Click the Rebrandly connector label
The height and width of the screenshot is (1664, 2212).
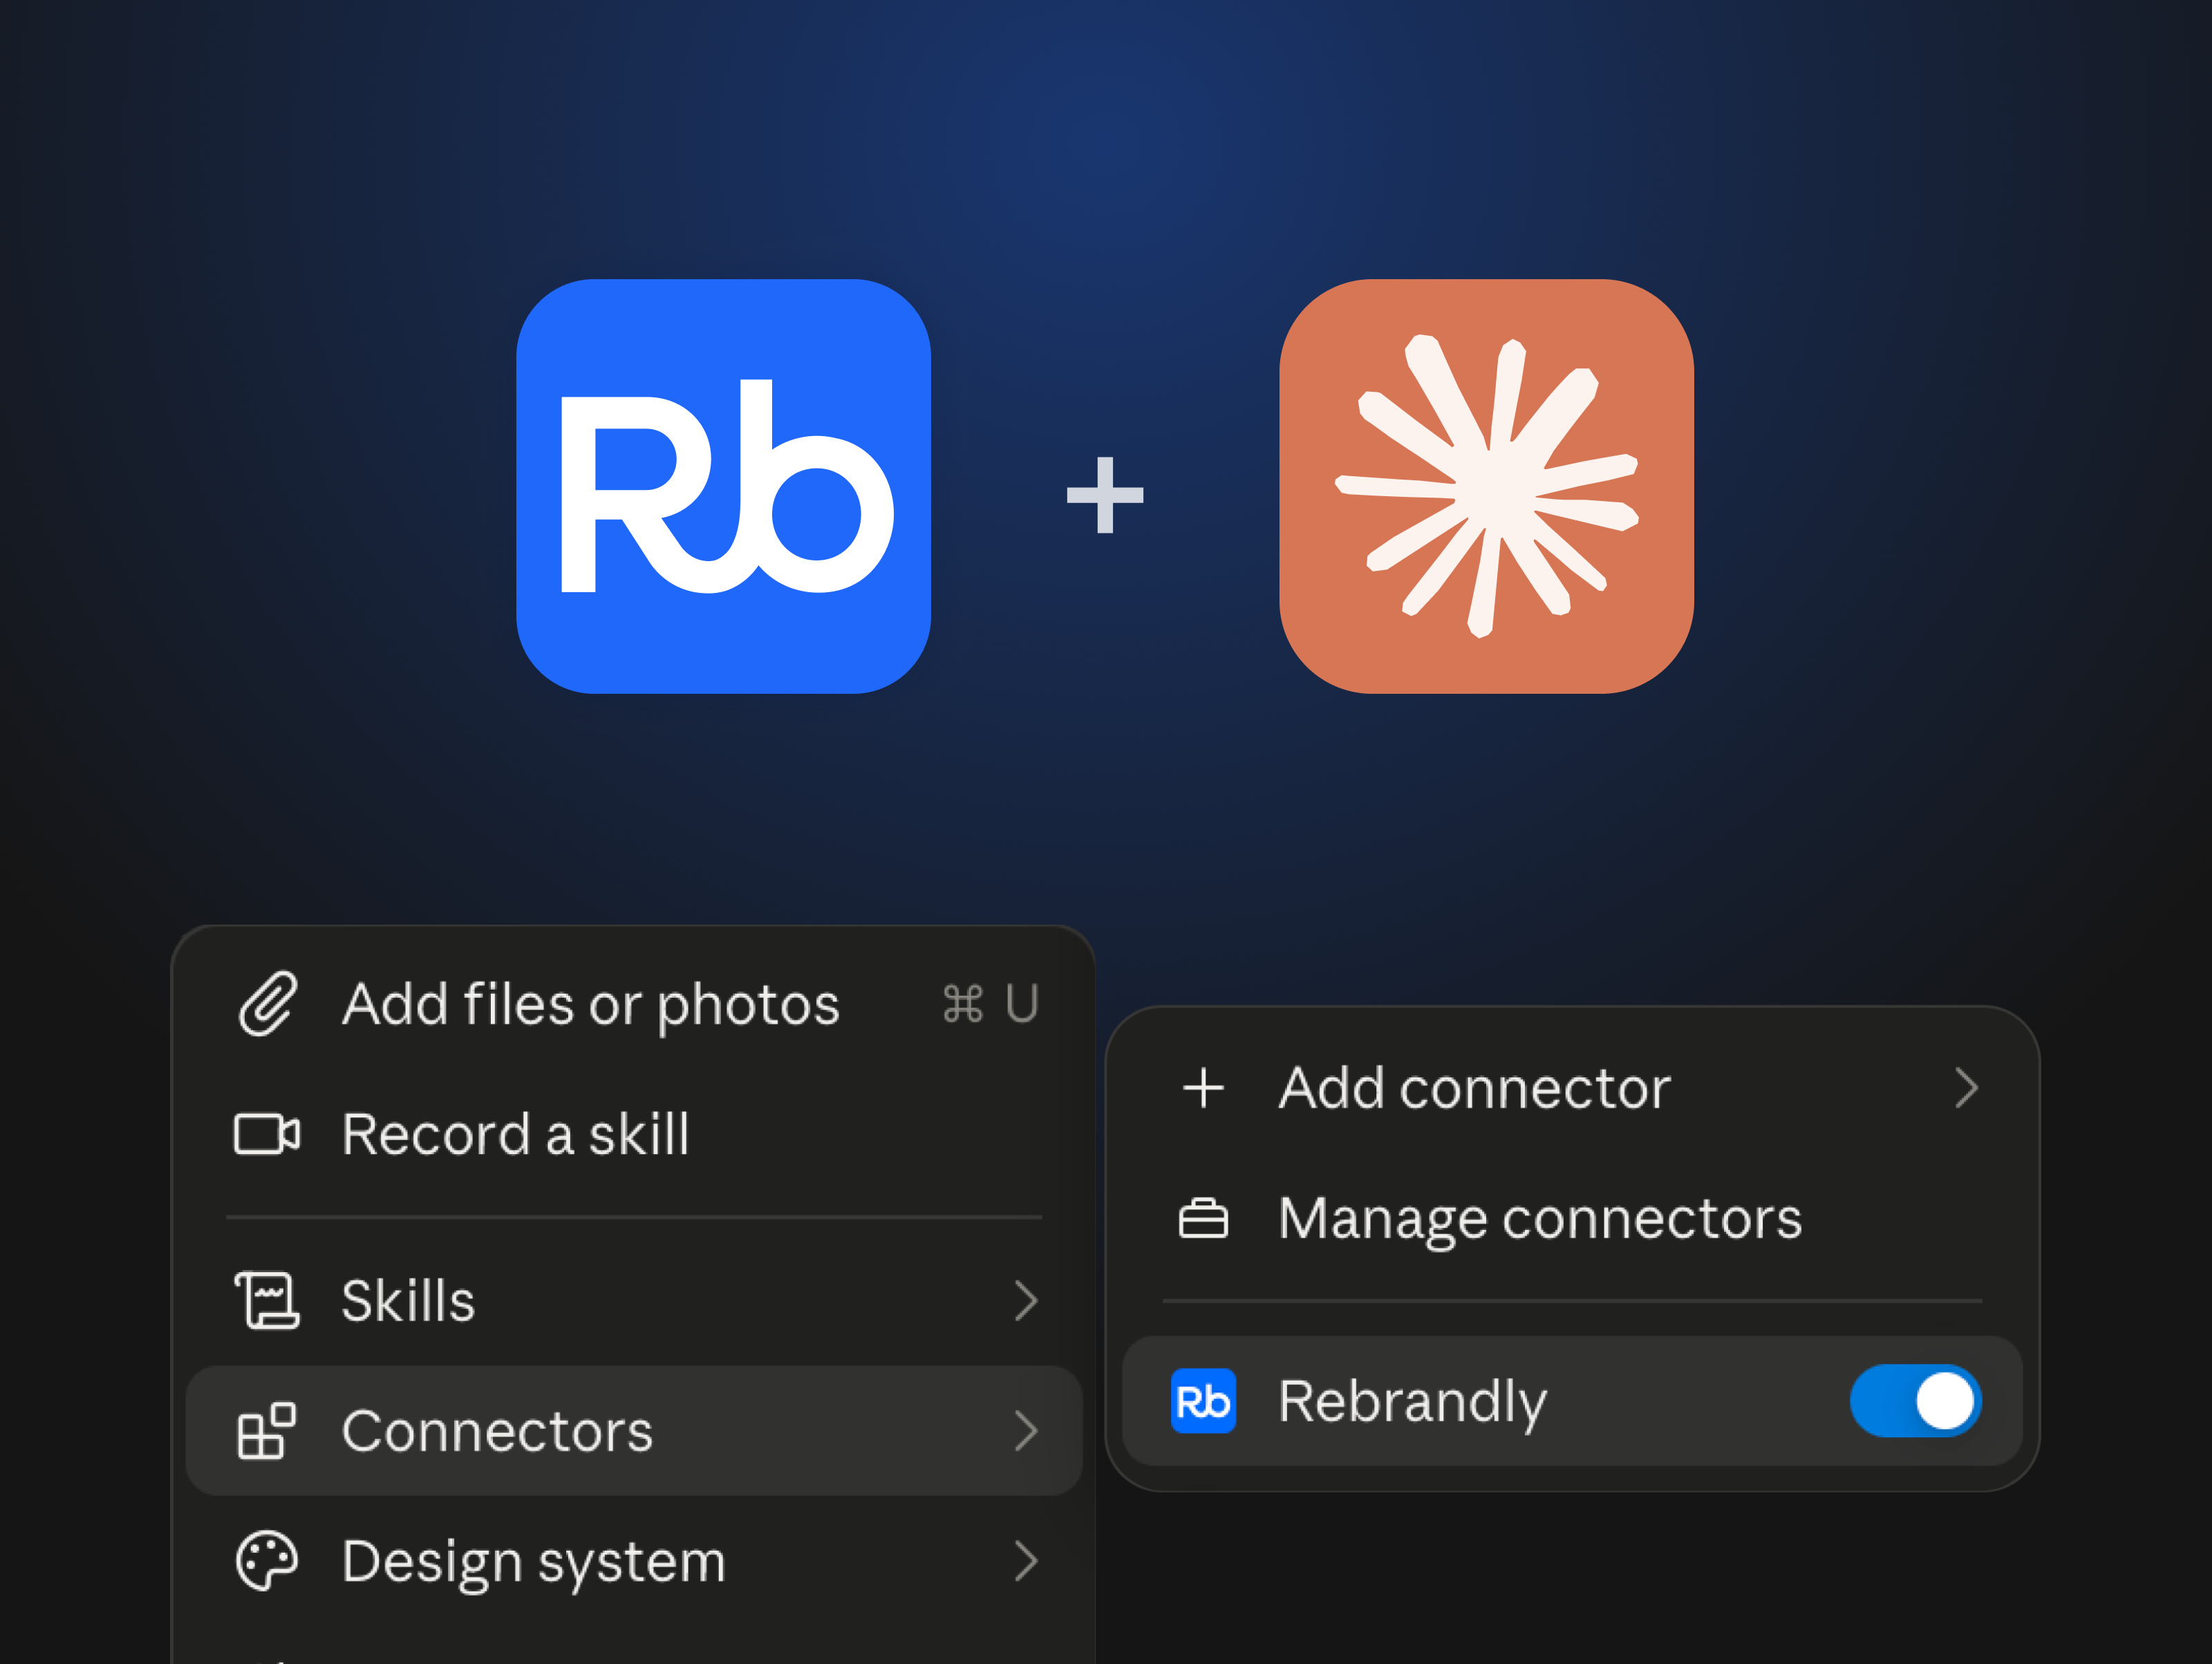coord(1412,1403)
